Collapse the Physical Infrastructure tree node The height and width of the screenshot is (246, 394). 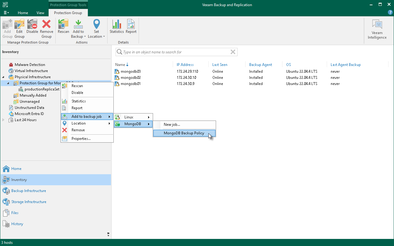click(3, 77)
